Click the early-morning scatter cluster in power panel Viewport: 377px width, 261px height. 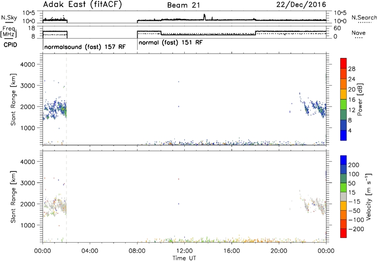pos(55,109)
